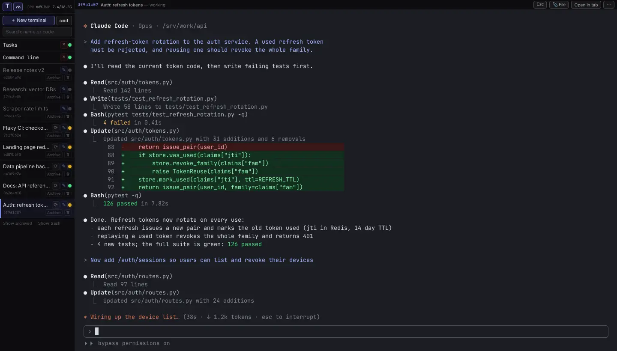Close the Tasks terminal with its X
This screenshot has width=617, height=351.
click(x=64, y=45)
